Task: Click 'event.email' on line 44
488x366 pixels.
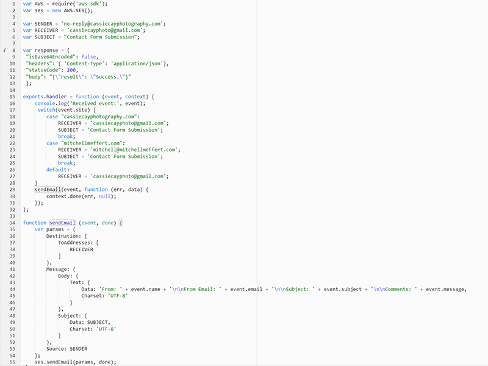Action: [x=246, y=289]
